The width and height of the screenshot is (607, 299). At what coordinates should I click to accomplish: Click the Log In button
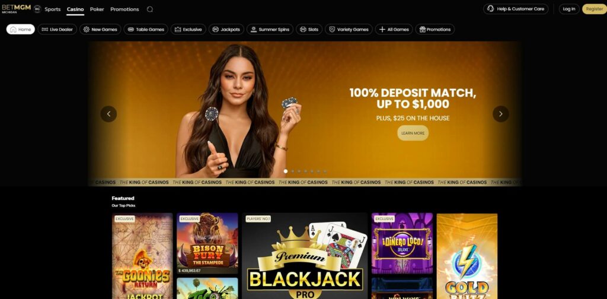[x=569, y=9]
